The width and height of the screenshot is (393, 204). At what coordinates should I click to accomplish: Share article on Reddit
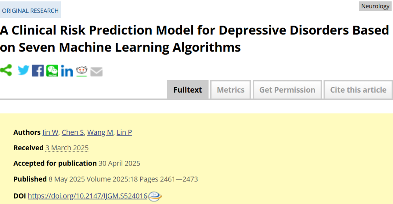click(82, 71)
